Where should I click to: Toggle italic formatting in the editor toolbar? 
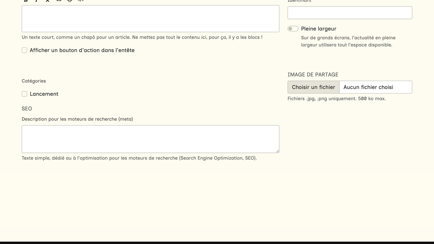[x=36, y=1]
